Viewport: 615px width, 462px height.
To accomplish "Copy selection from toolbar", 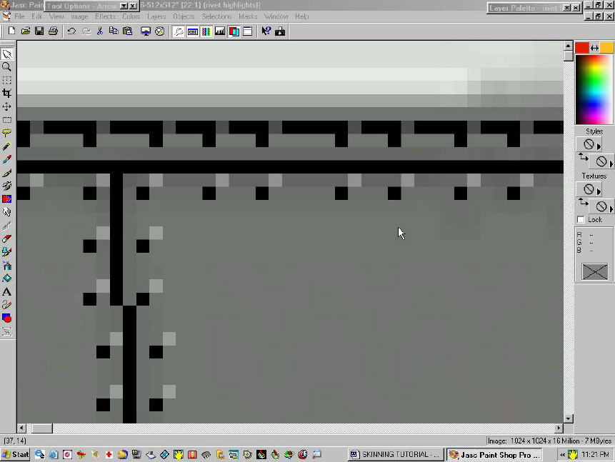I will click(x=114, y=31).
